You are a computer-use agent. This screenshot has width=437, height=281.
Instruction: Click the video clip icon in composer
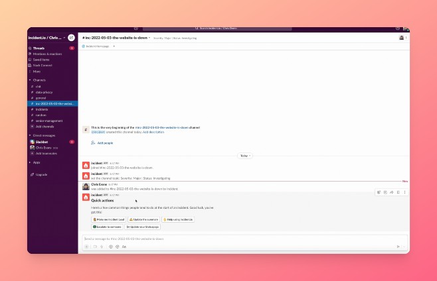95,247
